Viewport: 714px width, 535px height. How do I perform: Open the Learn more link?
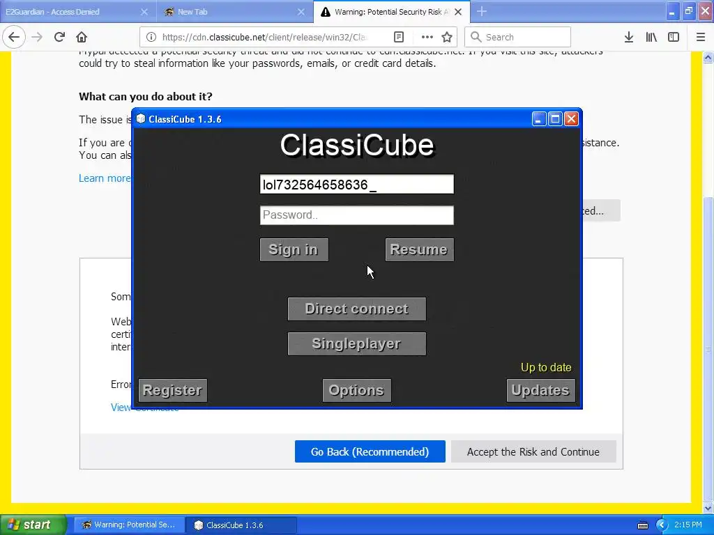coord(105,178)
